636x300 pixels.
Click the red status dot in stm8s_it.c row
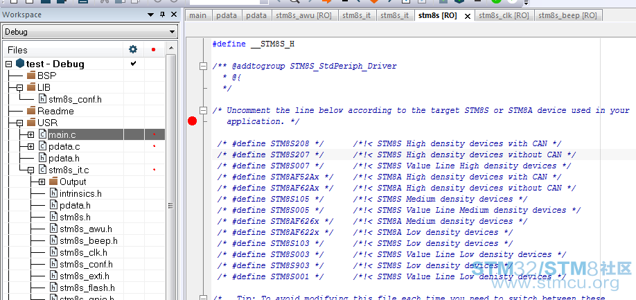coord(154,170)
